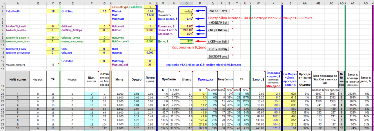Select the Цена пипса value 9.10
This screenshot has height=131, width=374.
186,18
